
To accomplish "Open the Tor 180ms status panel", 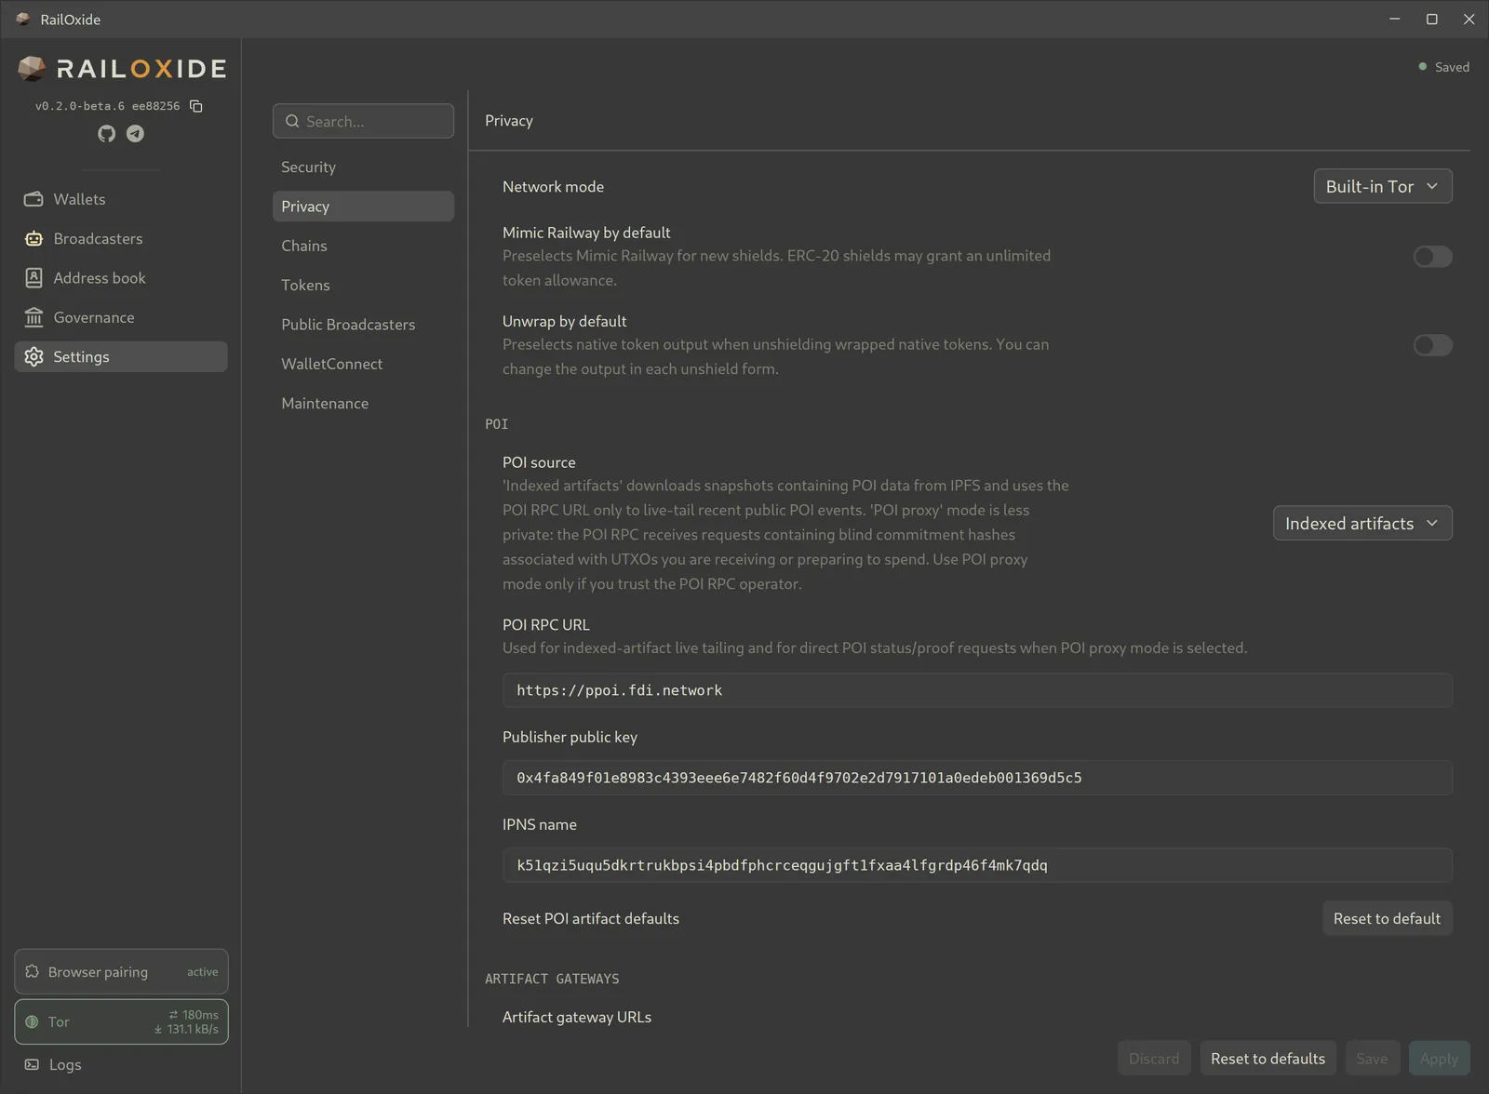I will click(121, 1021).
